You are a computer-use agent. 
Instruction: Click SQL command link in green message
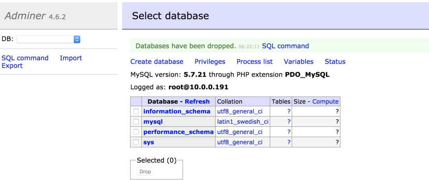(x=285, y=46)
